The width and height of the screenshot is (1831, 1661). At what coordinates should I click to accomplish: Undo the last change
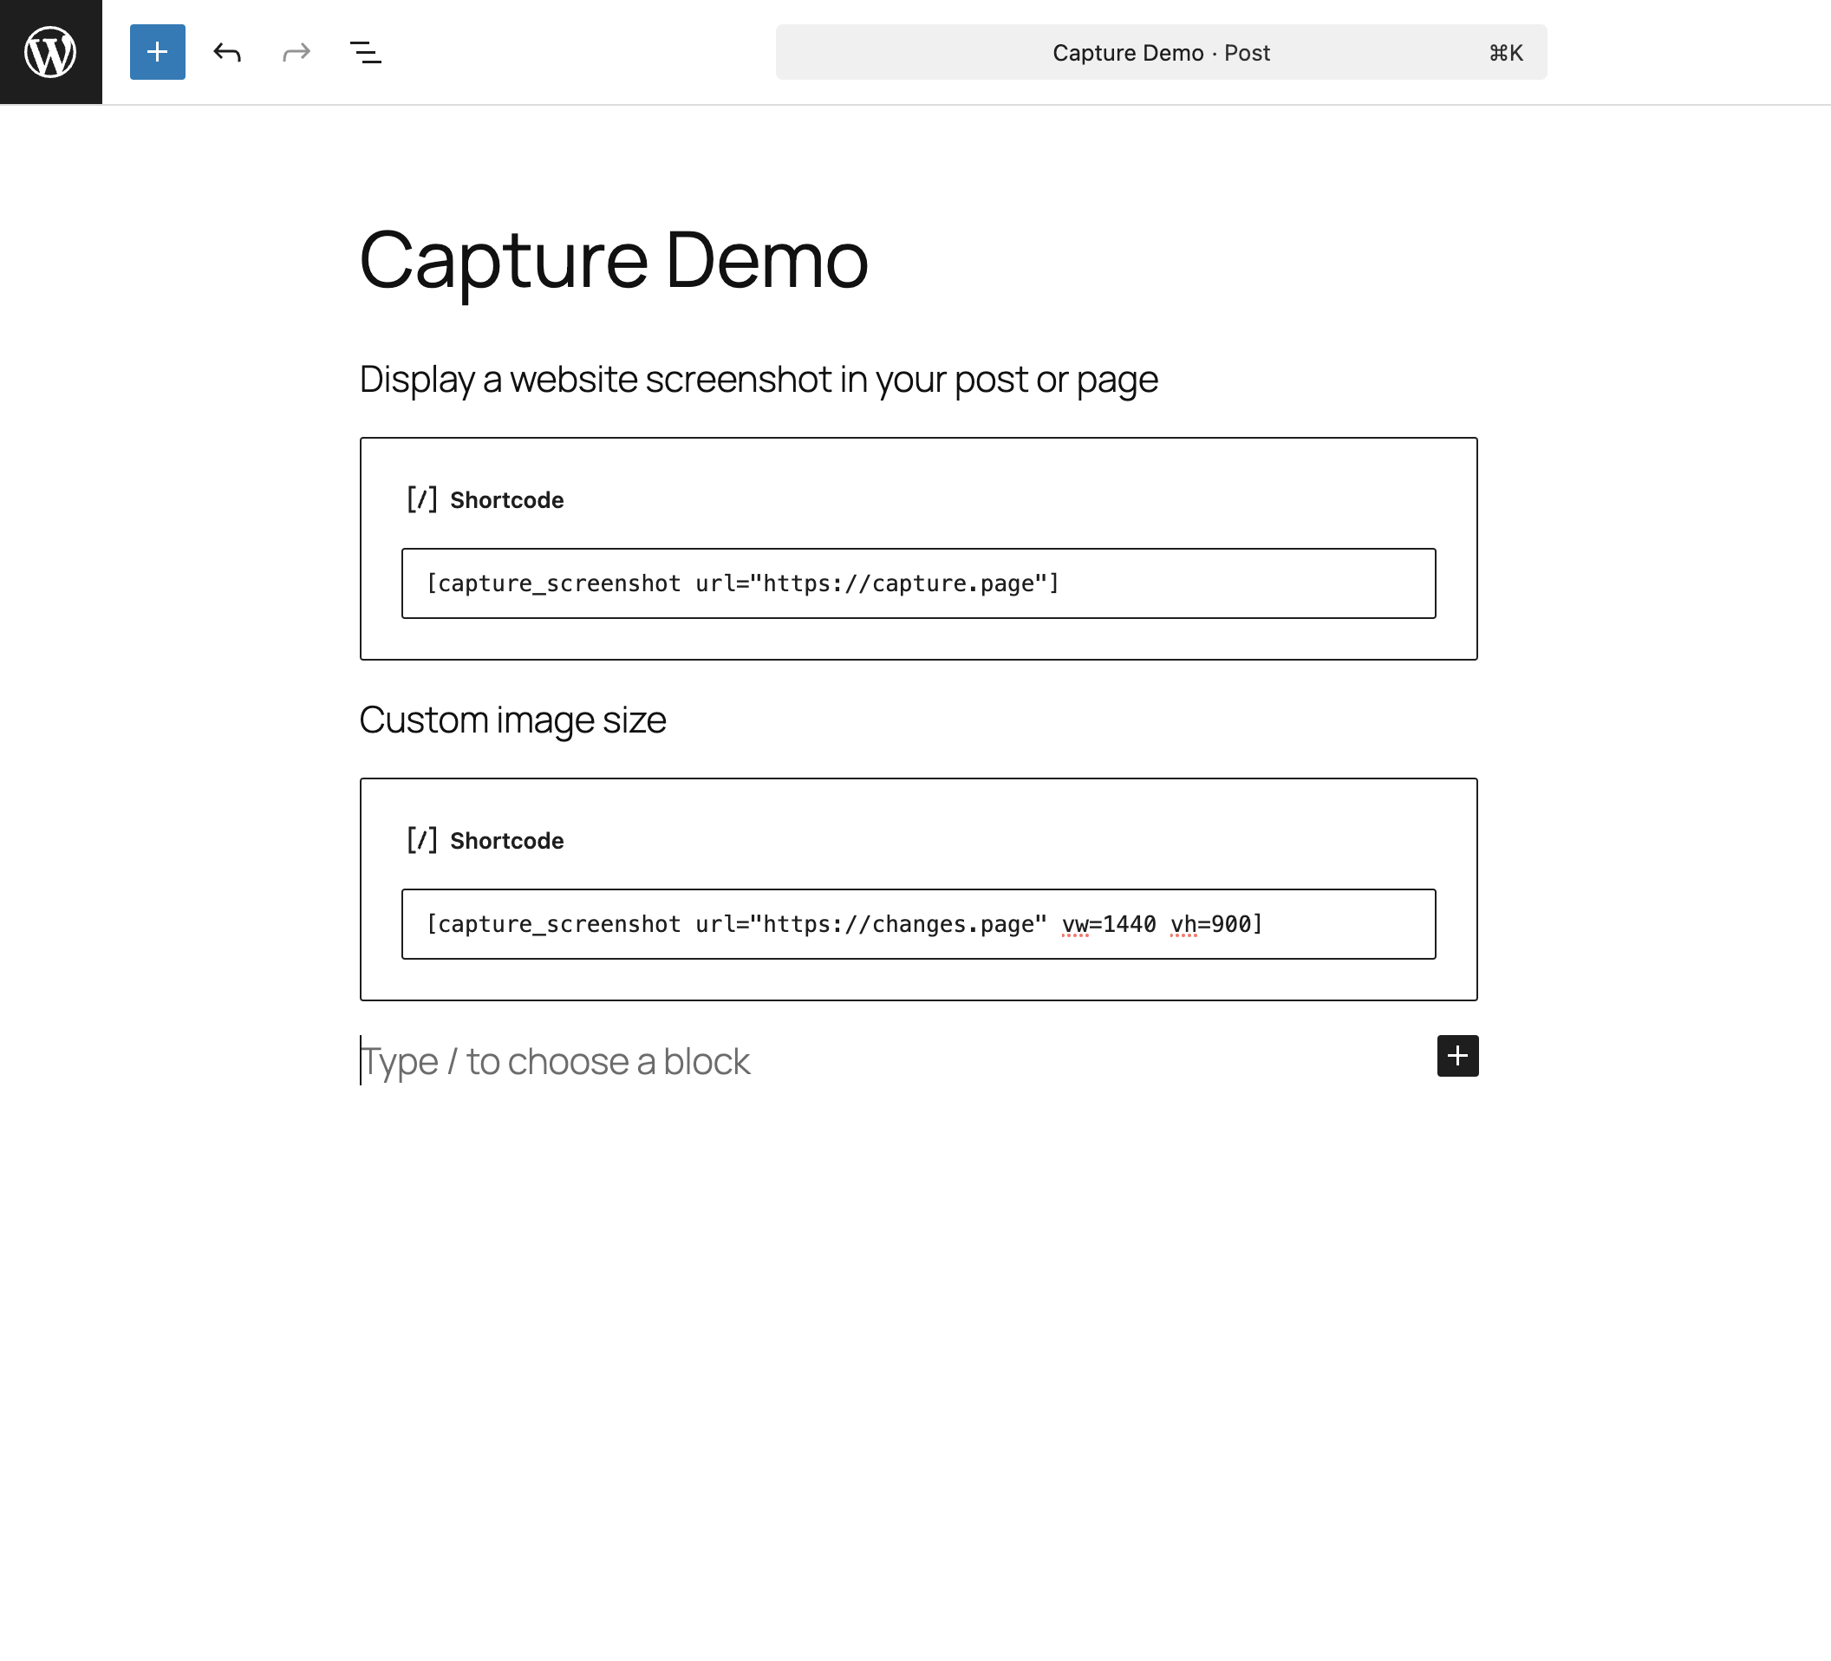(x=227, y=52)
